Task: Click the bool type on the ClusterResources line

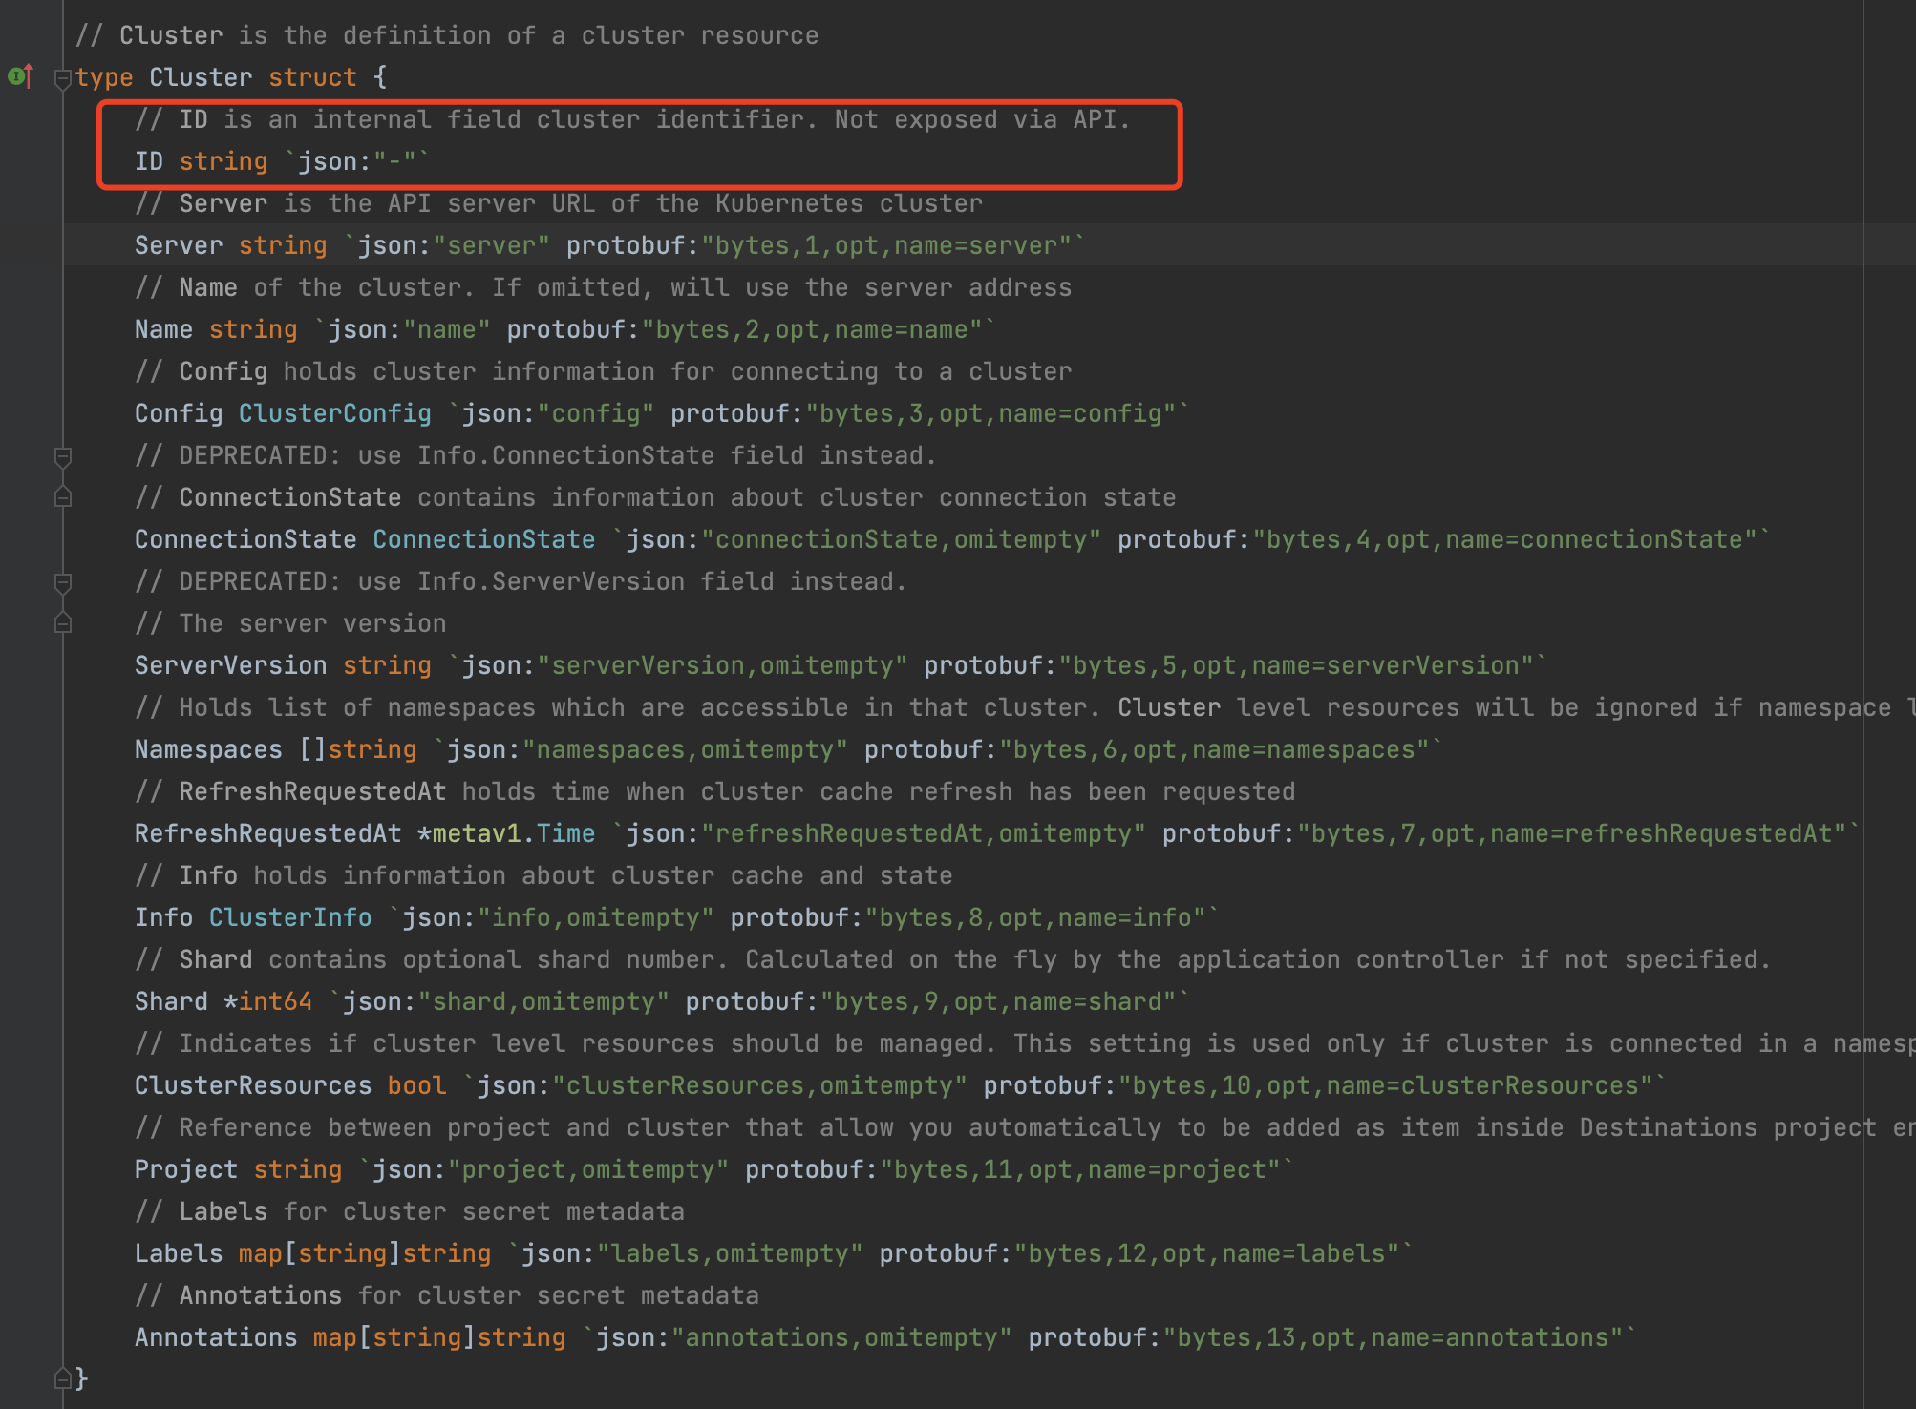Action: 416,1084
